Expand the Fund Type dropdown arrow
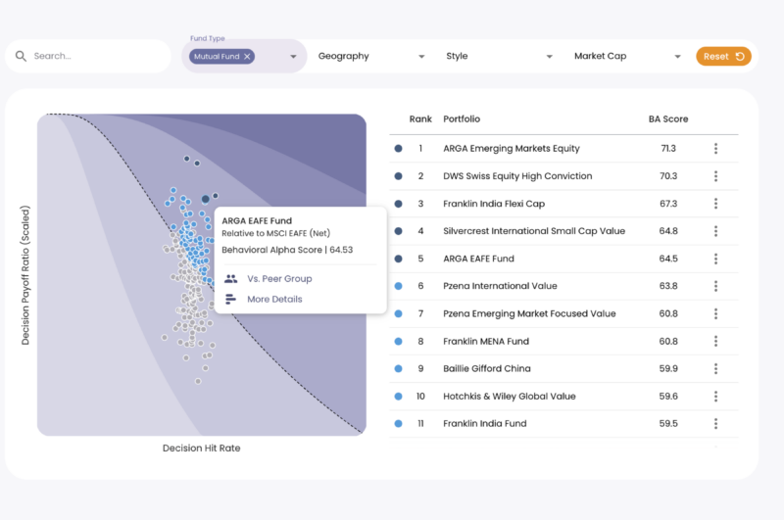Viewport: 784px width, 520px height. coord(293,57)
